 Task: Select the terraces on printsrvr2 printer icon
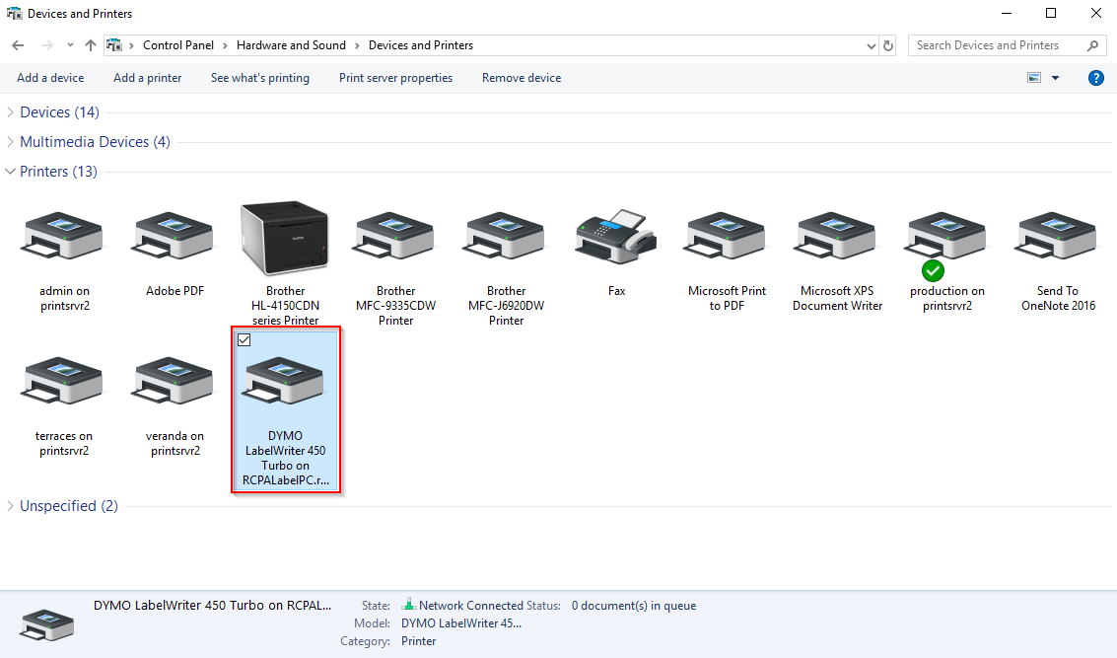coord(63,382)
